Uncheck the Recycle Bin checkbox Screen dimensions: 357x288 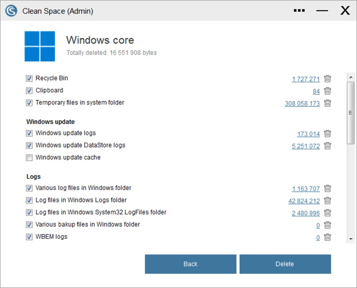pyautogui.click(x=29, y=78)
